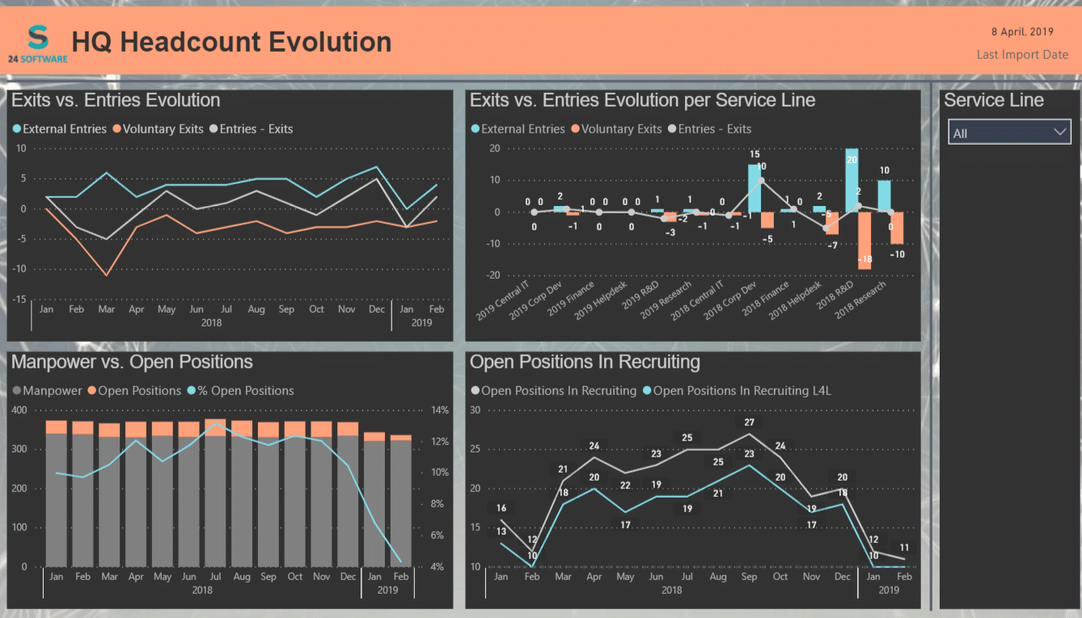Click the 14% secondary axis label
The image size is (1082, 618).
439,410
